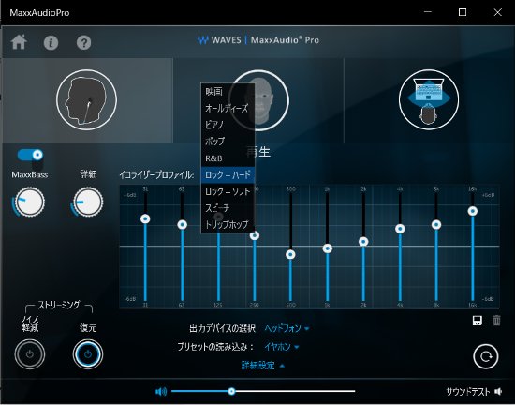Delete preset with trash icon
This screenshot has width=515, height=405.
point(496,321)
